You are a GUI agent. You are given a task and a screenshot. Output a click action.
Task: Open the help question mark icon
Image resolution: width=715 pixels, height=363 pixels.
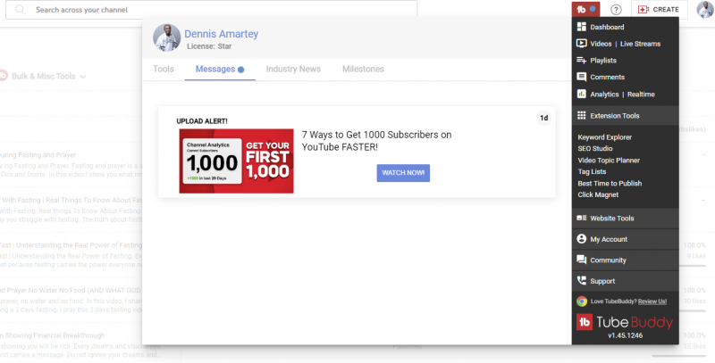pos(616,10)
